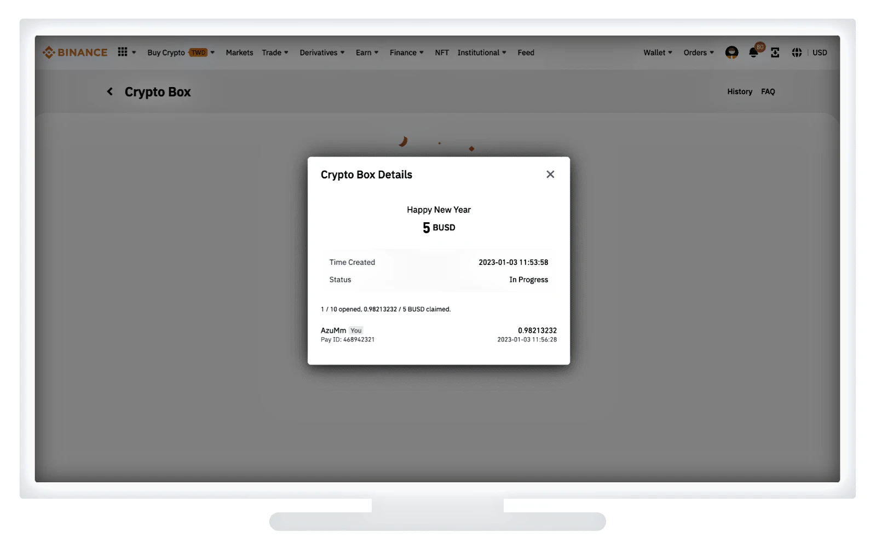Expand the Trade dropdown menu
The width and height of the screenshot is (876, 549).
tap(275, 53)
